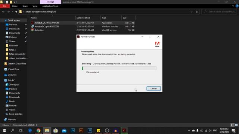Image resolution: width=239 pixels, height=134 pixels.
Task: Open pinned Desktop under Quick access
Action: (x=13, y=25)
